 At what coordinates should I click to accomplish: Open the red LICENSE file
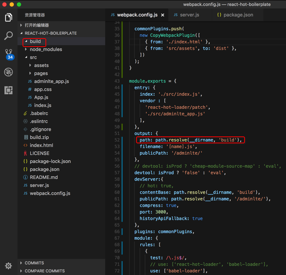(x=39, y=153)
